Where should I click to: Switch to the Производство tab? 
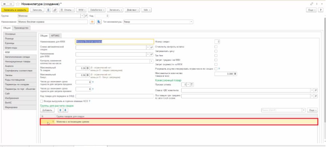pyautogui.click(x=22, y=28)
